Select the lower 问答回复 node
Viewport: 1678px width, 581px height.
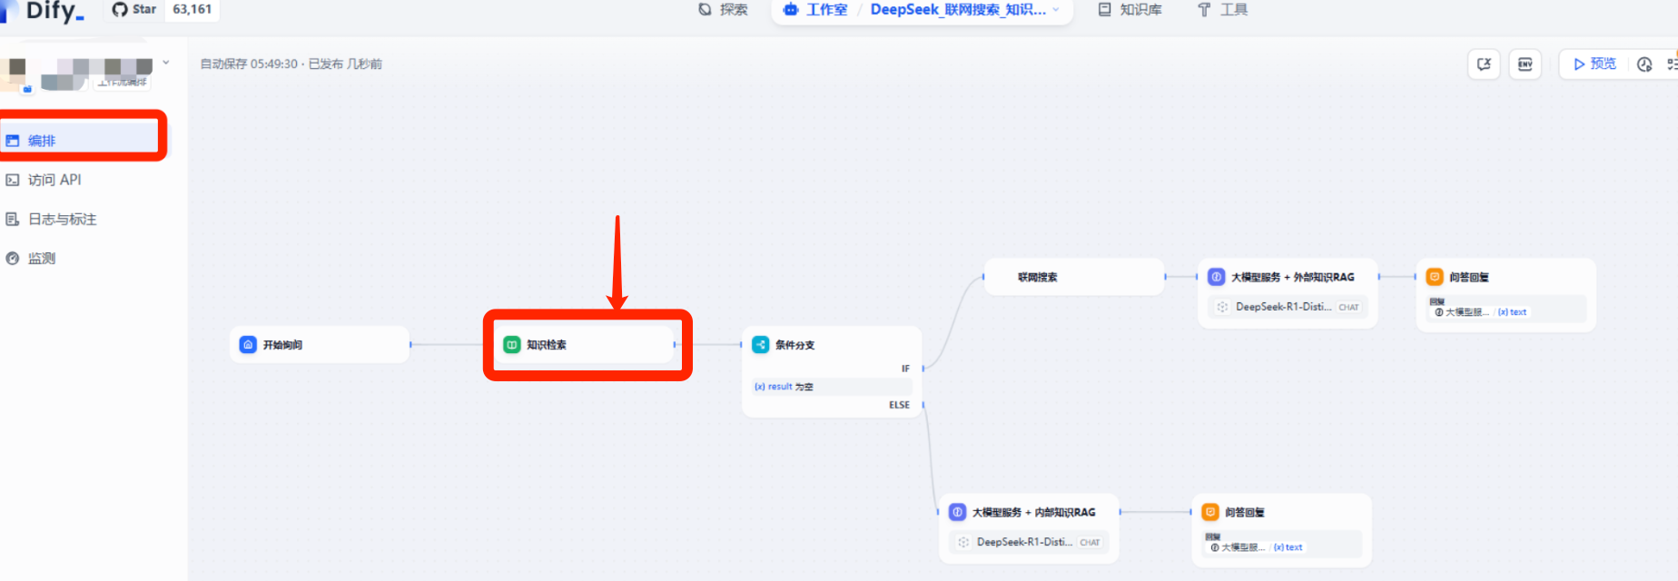(x=1281, y=530)
